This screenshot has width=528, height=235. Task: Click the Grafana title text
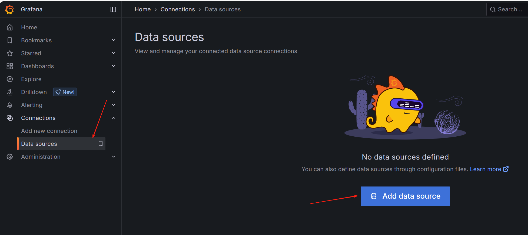32,9
